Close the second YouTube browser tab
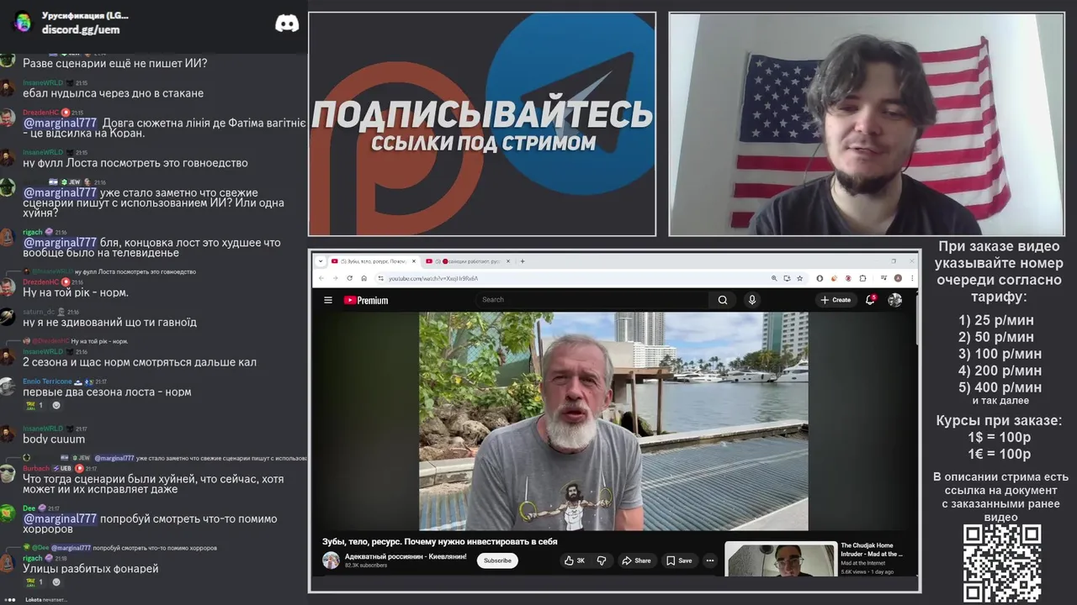 point(508,261)
